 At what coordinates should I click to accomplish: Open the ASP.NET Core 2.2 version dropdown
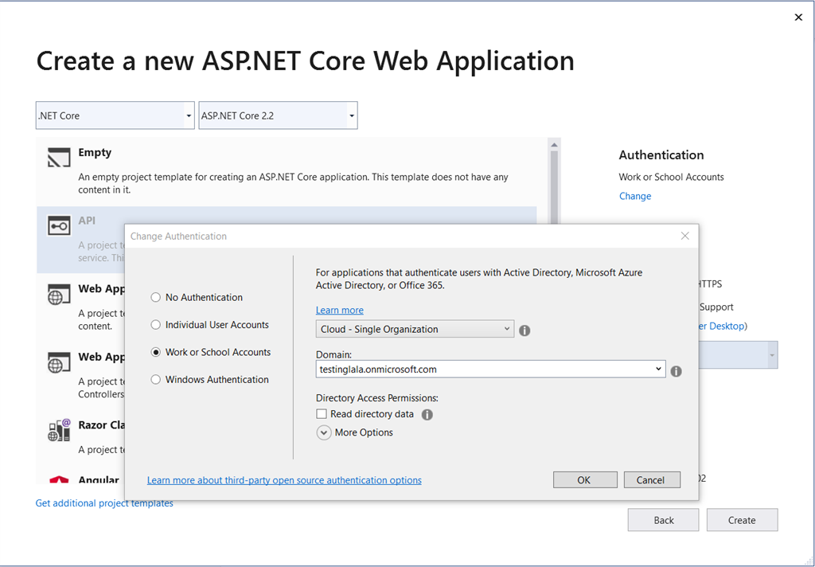278,115
